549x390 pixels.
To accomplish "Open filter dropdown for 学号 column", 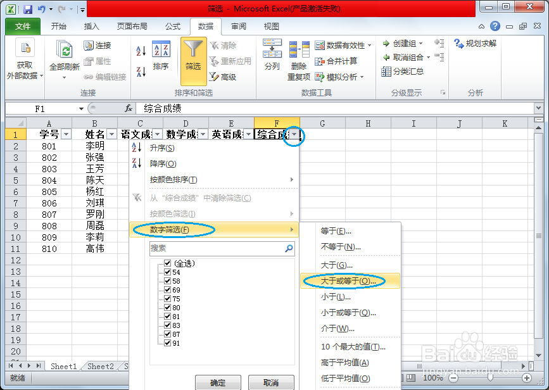I will tap(66, 134).
